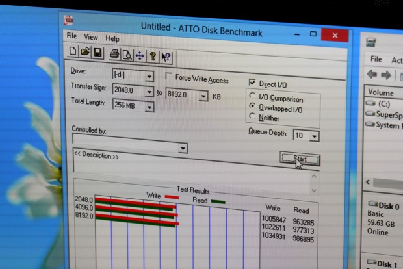Screen dimensions: 403x269
Task: Click the Forward arrow in Disk Management
Action: tap(386, 75)
